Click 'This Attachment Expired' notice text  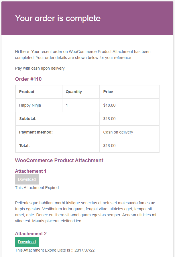click(x=37, y=188)
